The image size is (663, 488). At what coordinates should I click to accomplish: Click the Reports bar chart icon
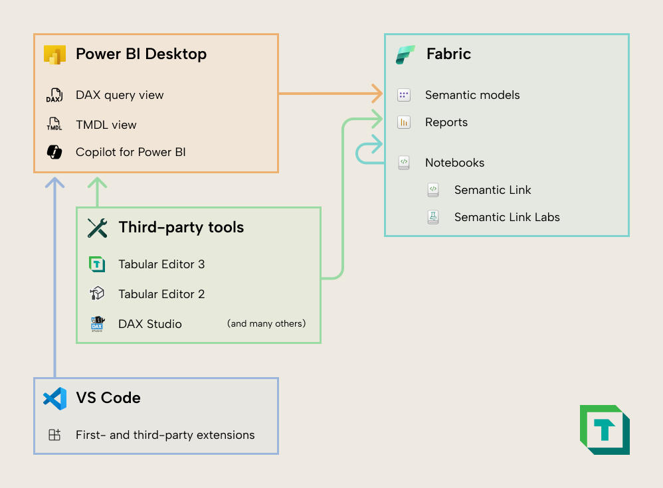(403, 122)
